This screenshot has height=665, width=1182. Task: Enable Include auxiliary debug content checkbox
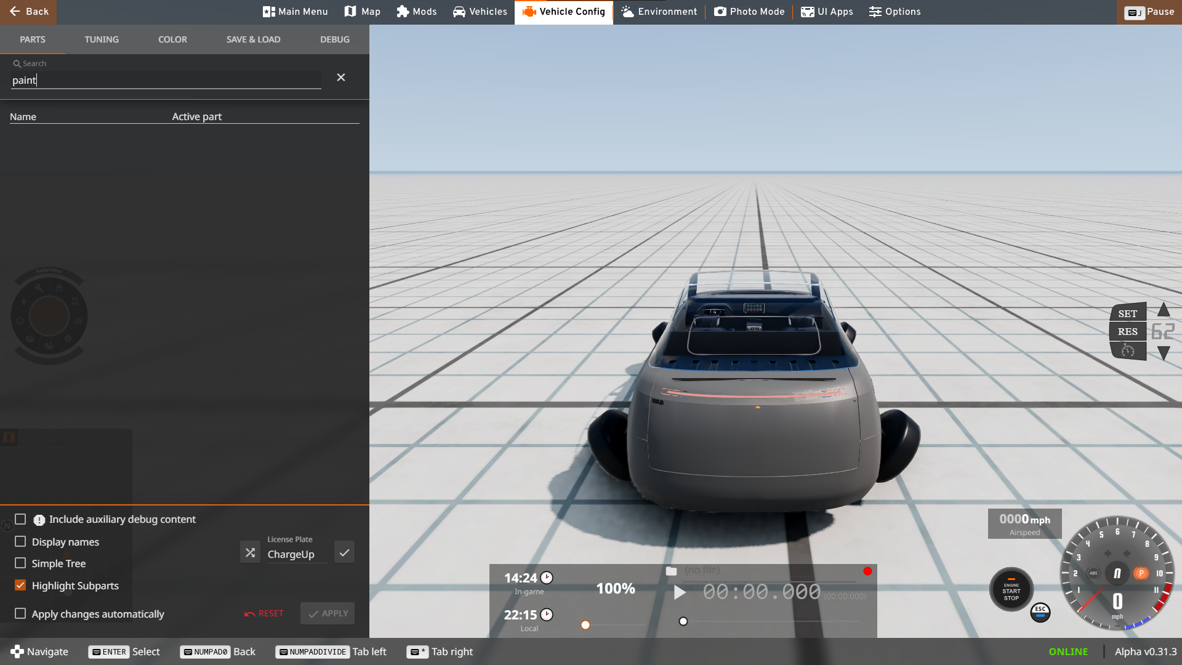(20, 519)
